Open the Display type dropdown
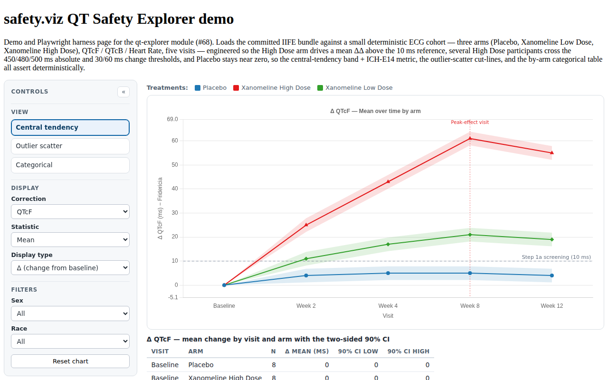Image resolution: width=608 pixels, height=380 pixels. click(70, 268)
